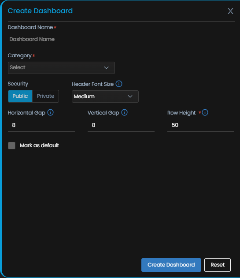Click the Category dropdown chevron arrow

pos(106,68)
